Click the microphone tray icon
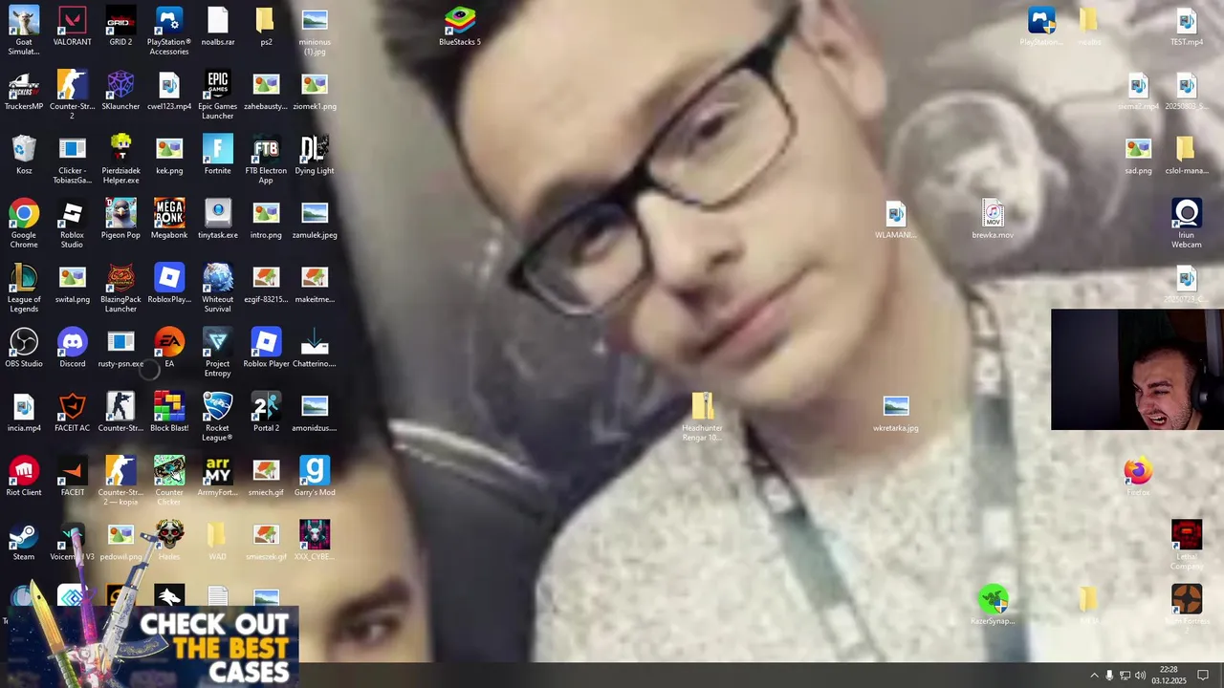 point(1109,676)
